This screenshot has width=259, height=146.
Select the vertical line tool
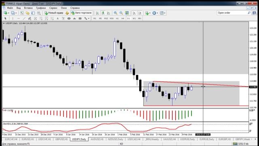13,18
